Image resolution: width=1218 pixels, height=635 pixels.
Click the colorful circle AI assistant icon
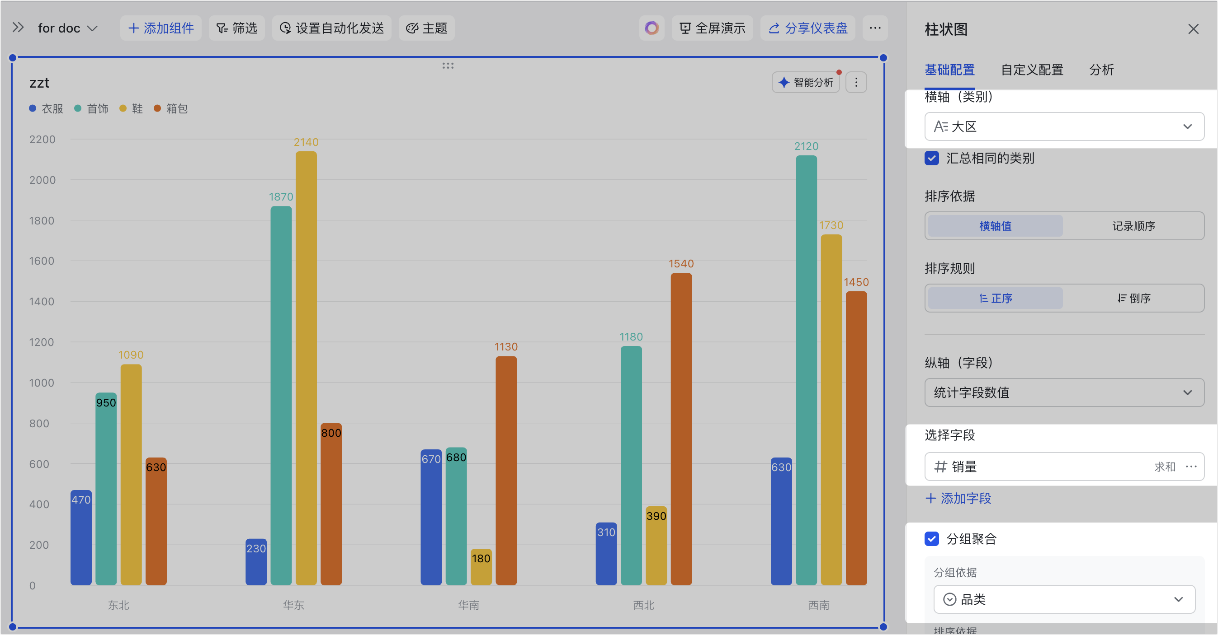click(651, 28)
